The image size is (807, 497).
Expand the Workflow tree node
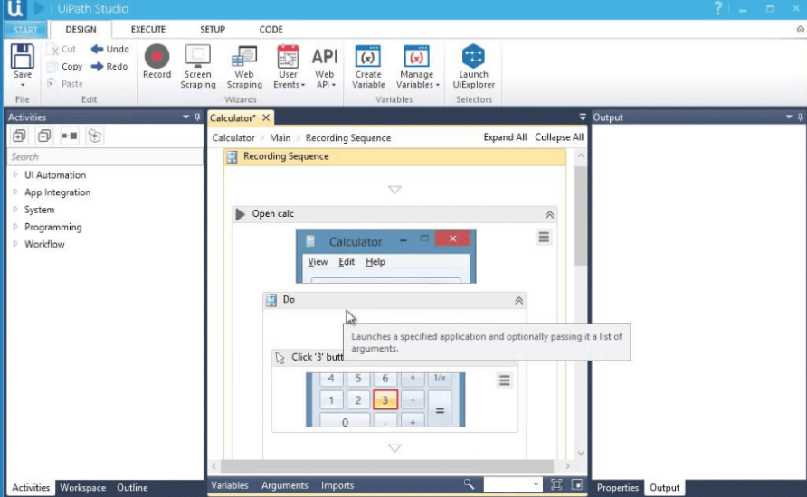pyautogui.click(x=14, y=244)
